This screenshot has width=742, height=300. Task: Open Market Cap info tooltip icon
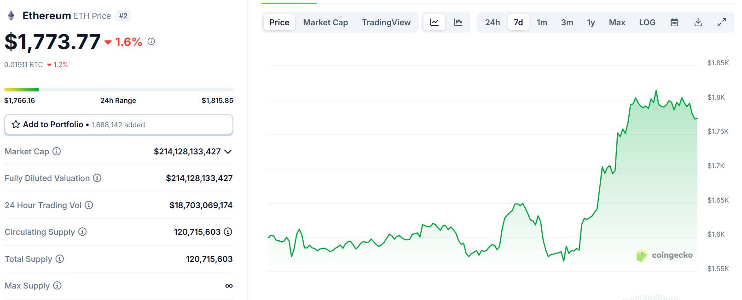pyautogui.click(x=57, y=151)
